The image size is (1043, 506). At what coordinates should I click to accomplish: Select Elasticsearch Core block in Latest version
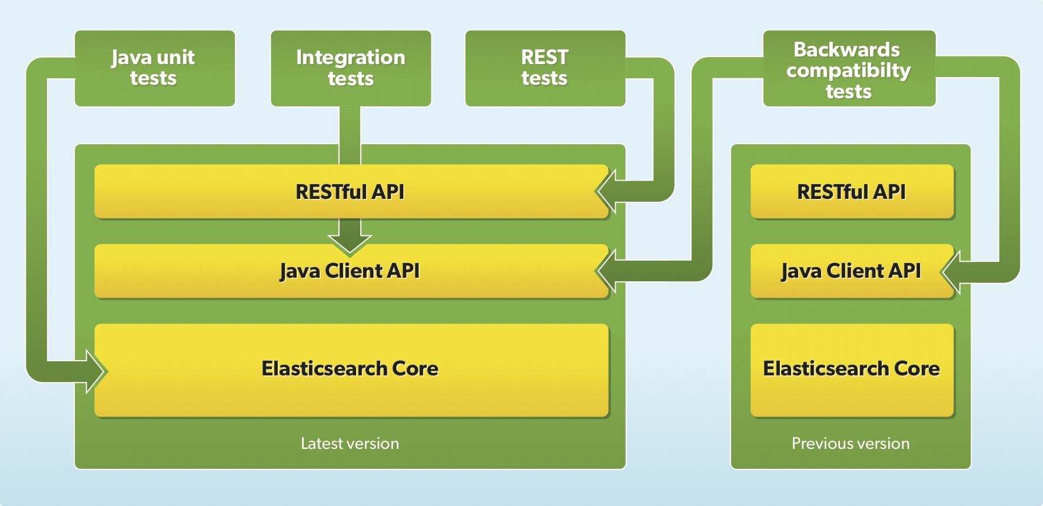tap(351, 370)
